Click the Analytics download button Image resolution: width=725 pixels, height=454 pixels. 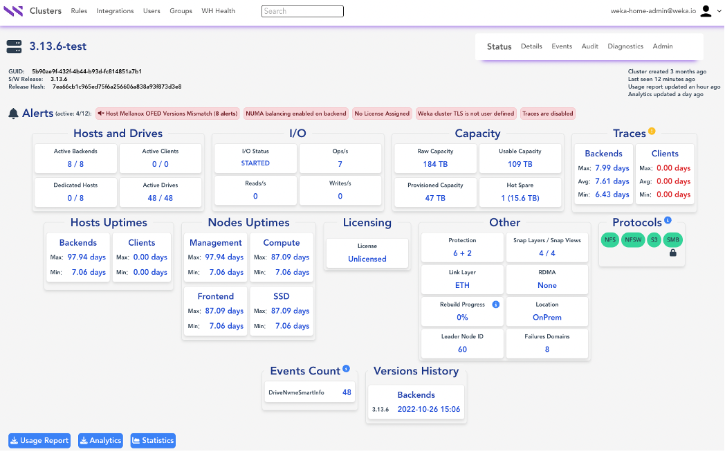pyautogui.click(x=100, y=440)
